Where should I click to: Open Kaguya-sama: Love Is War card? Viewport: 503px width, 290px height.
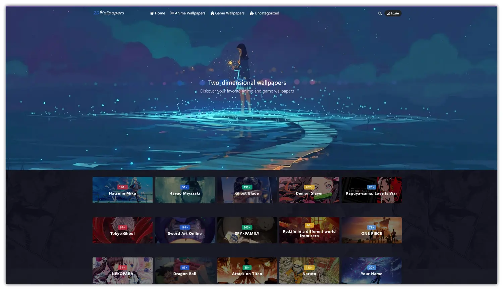tap(372, 190)
